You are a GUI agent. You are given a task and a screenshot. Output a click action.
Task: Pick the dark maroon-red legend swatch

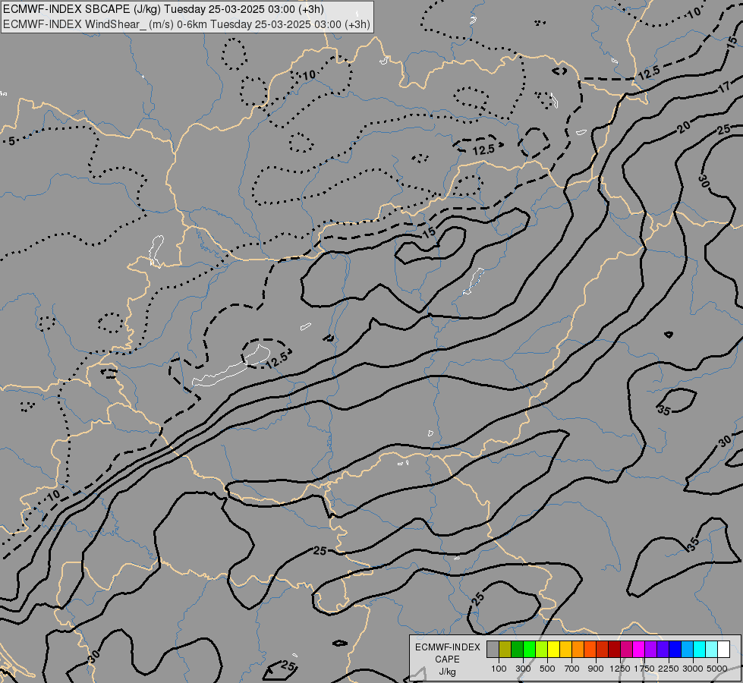[x=614, y=650]
